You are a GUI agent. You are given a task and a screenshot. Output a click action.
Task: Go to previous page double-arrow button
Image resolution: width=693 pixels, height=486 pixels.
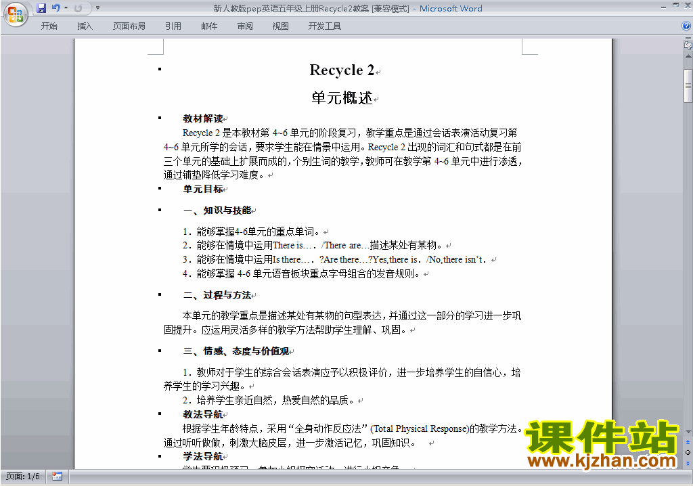[x=688, y=442]
